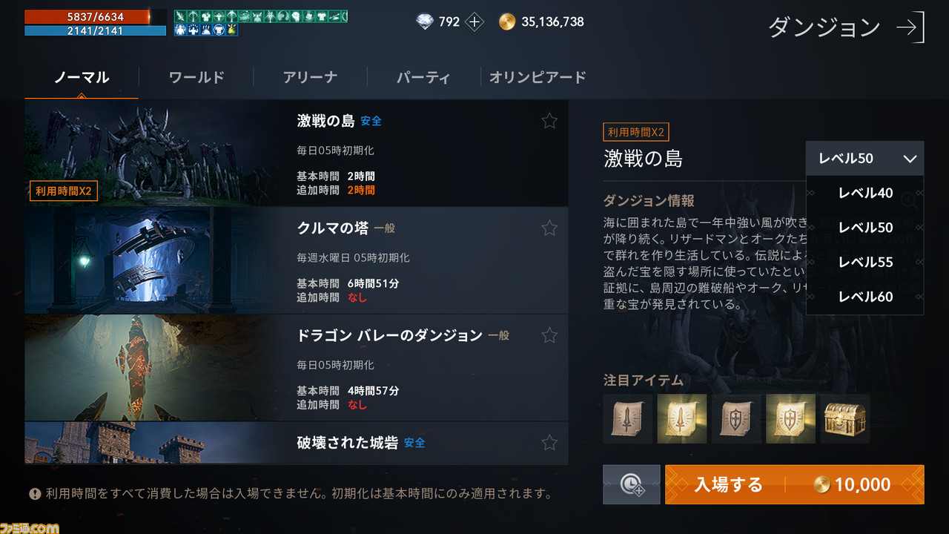Click the glowing shield scroll featured item
This screenshot has width=949, height=534.
790,419
